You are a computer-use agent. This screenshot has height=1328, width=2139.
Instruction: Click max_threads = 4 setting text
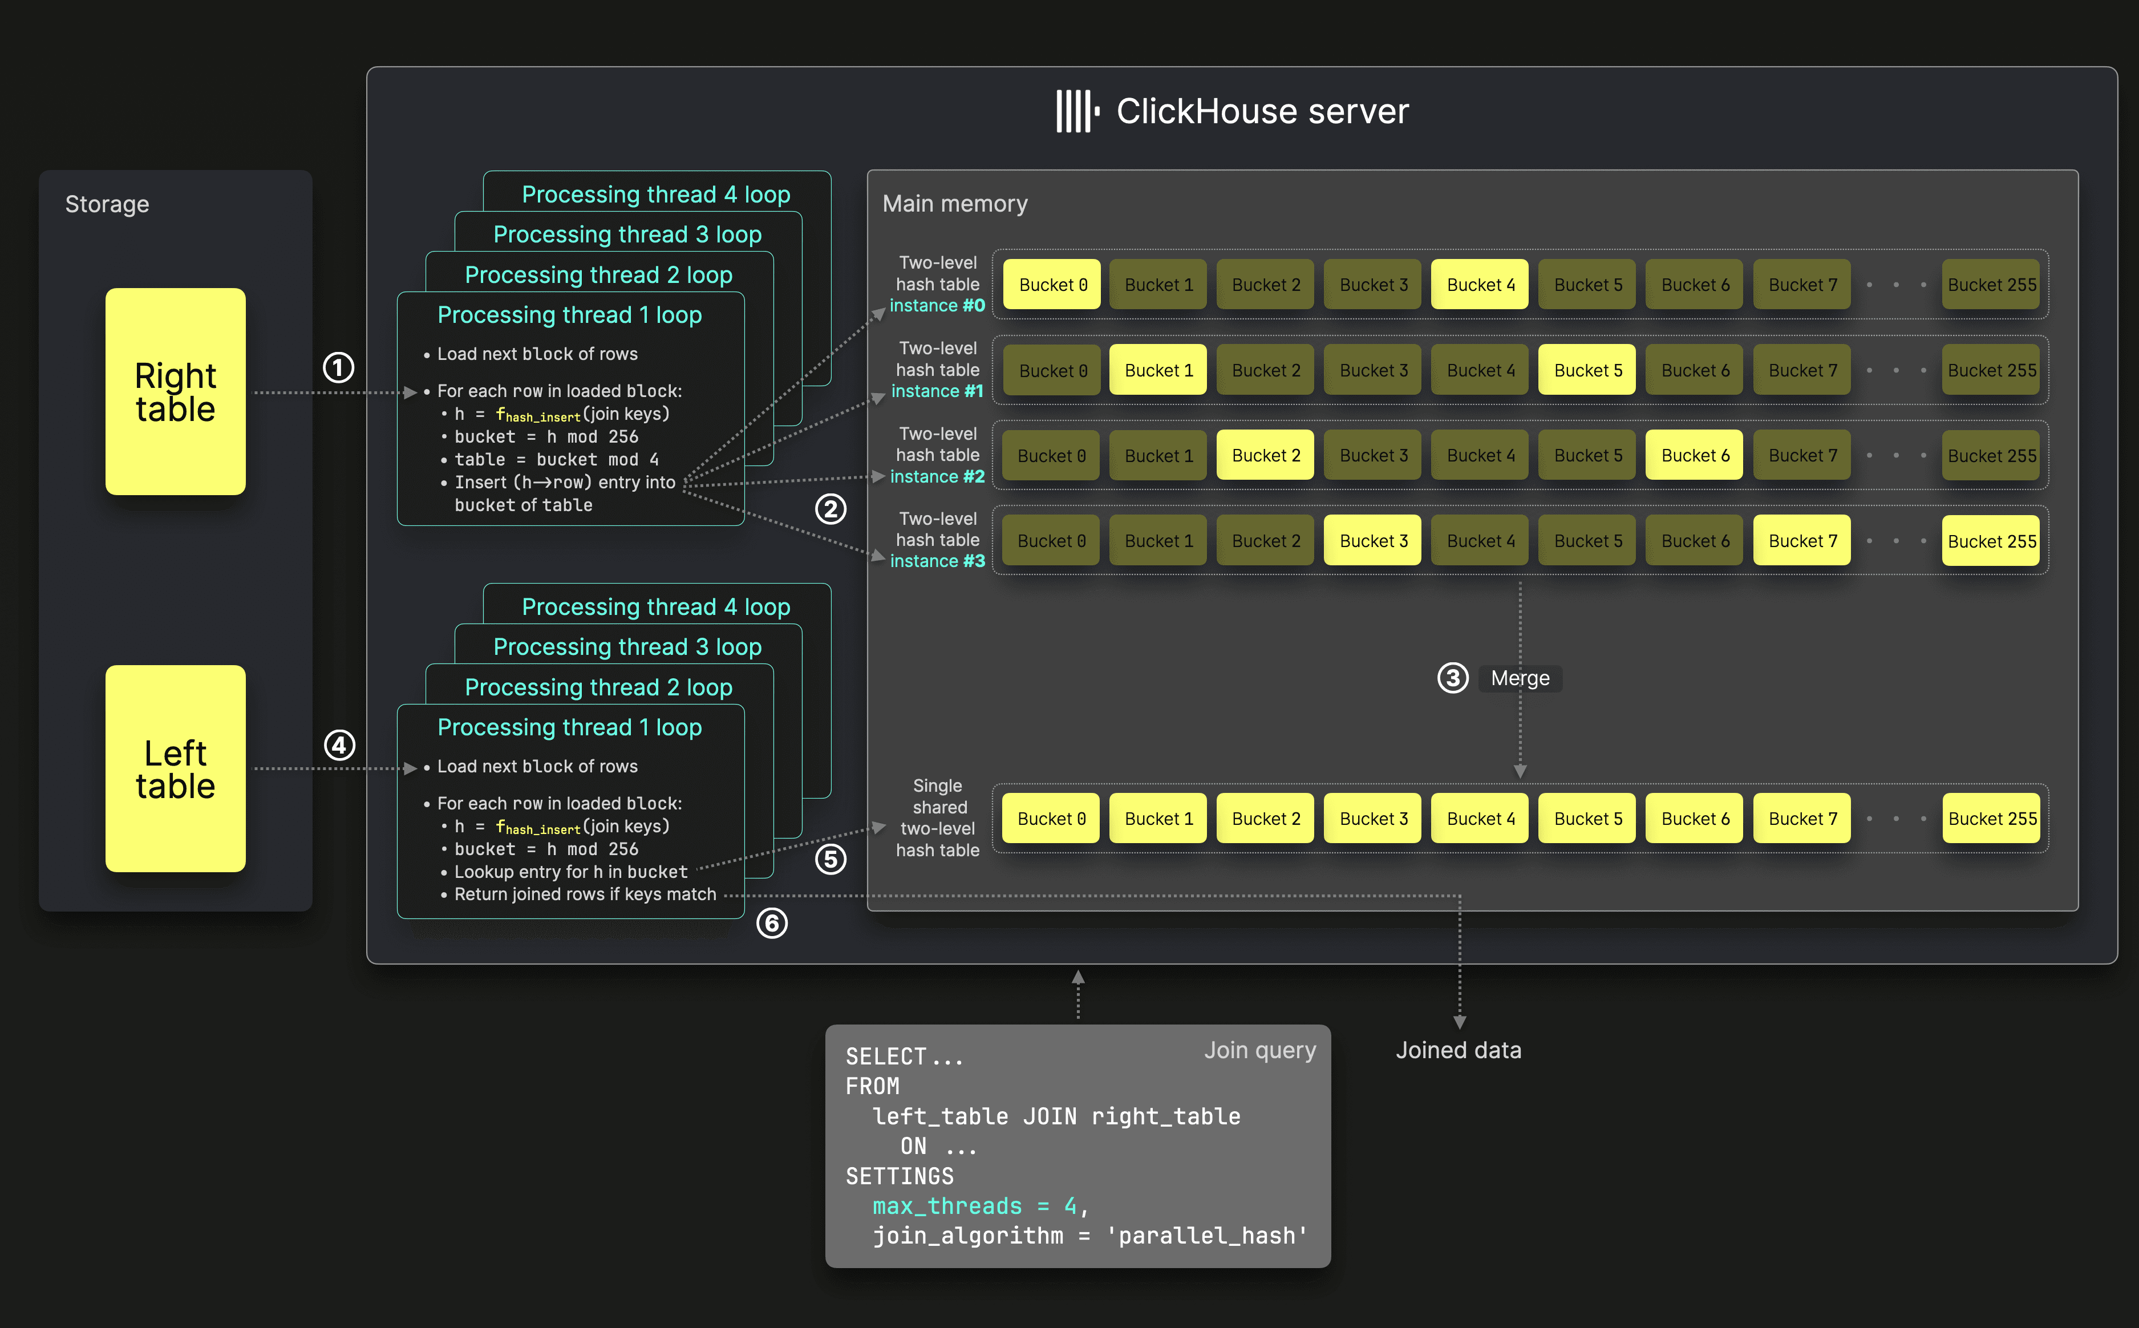point(975,1206)
